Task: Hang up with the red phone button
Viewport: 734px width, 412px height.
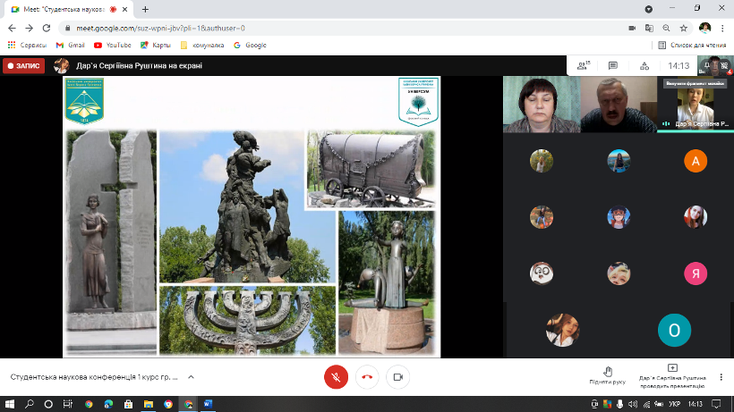Action: [367, 377]
